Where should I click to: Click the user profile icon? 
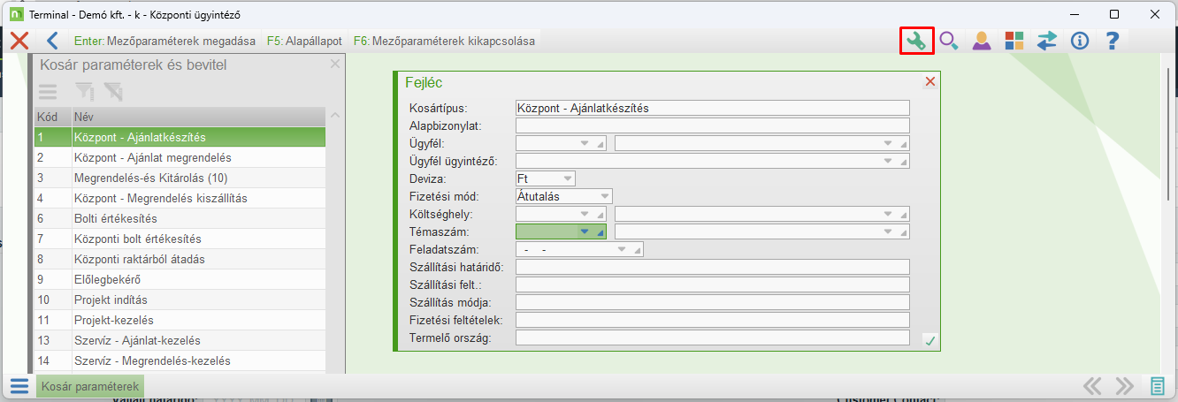pyautogui.click(x=982, y=41)
